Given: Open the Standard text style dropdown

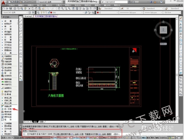Looking at the screenshot, I should [111, 8].
